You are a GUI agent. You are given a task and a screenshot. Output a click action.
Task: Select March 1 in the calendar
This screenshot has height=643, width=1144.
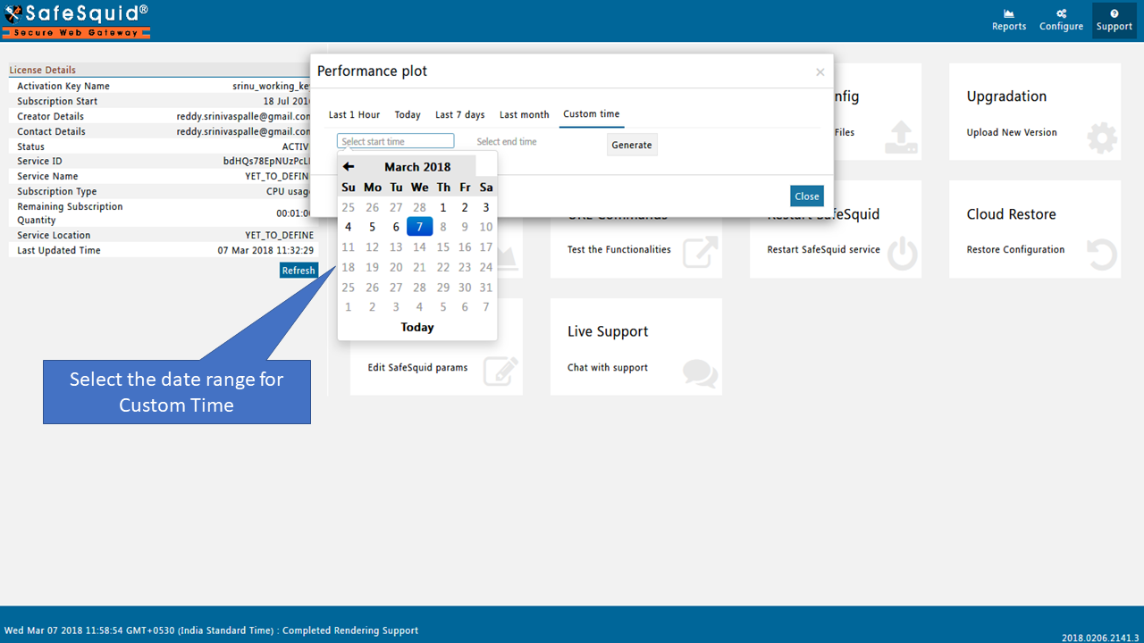click(x=443, y=207)
